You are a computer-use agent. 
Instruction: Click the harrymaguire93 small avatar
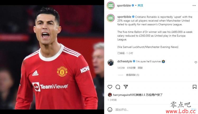point(110,95)
